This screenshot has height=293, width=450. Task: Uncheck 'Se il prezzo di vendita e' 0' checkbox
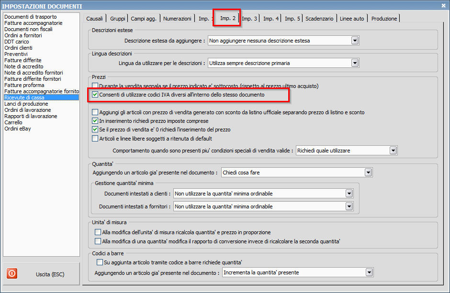(x=95, y=130)
